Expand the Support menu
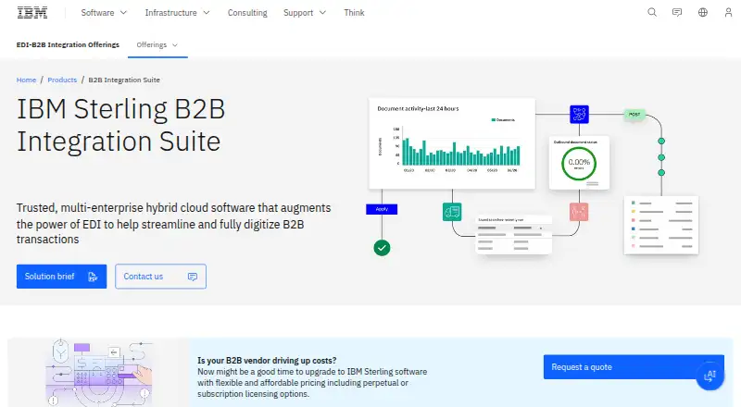 click(305, 13)
